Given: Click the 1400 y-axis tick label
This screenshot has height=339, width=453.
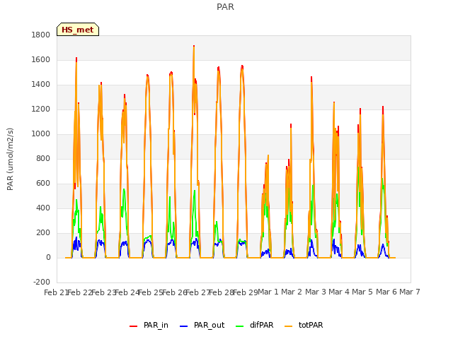Looking at the screenshot, I should click(x=41, y=85).
